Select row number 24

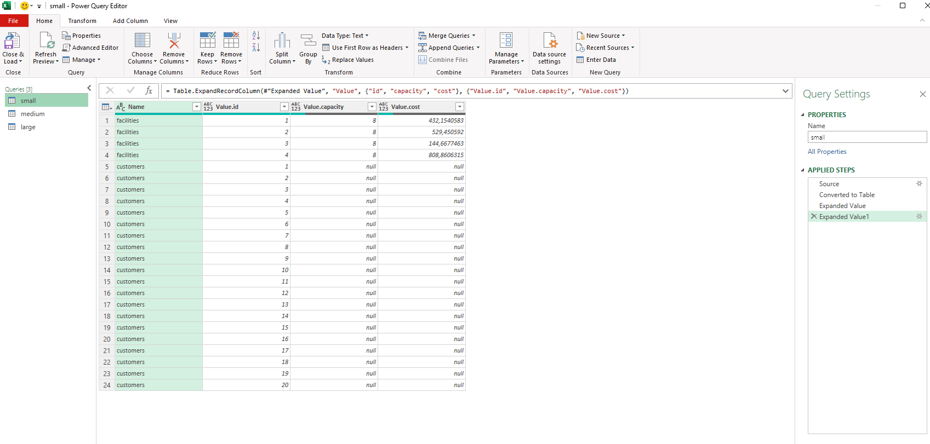pyautogui.click(x=107, y=385)
